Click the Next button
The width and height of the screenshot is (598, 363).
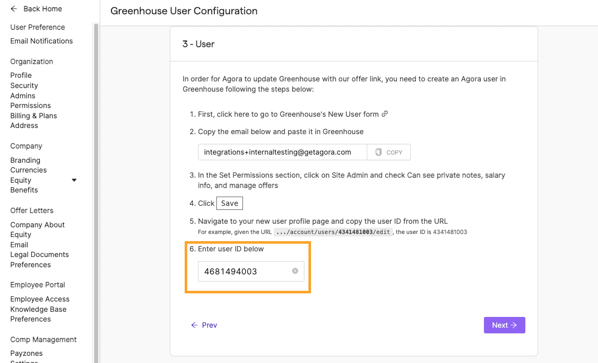(x=504, y=325)
